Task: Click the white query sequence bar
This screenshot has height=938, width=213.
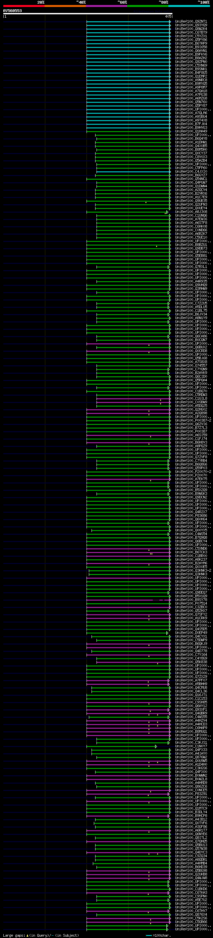Action: click(x=88, y=14)
